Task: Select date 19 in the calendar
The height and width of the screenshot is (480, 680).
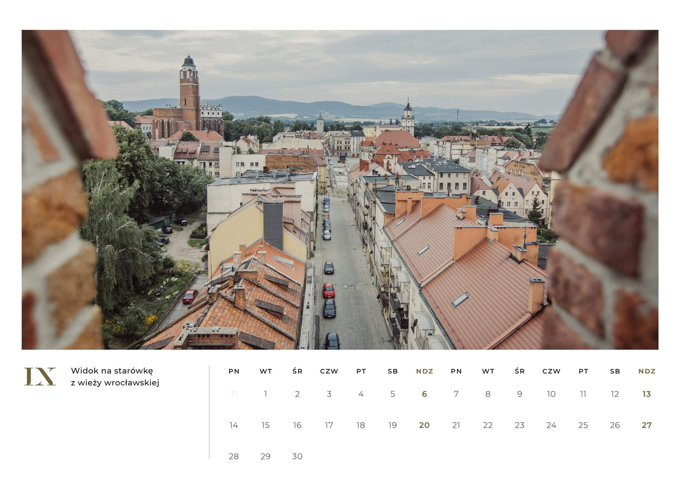Action: click(392, 425)
